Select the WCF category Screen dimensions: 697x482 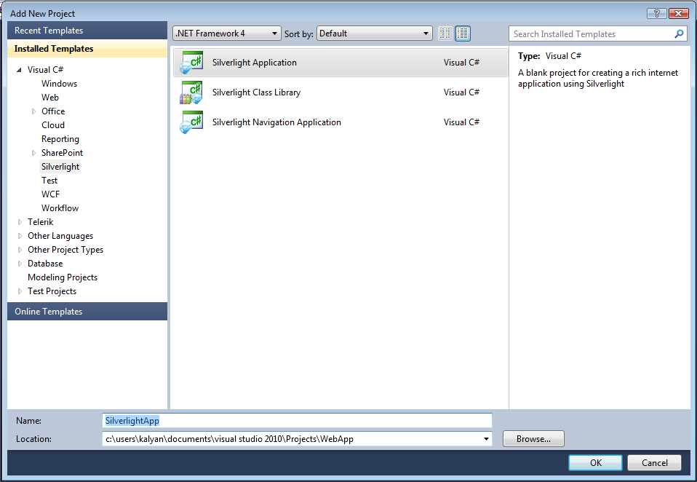pos(50,194)
